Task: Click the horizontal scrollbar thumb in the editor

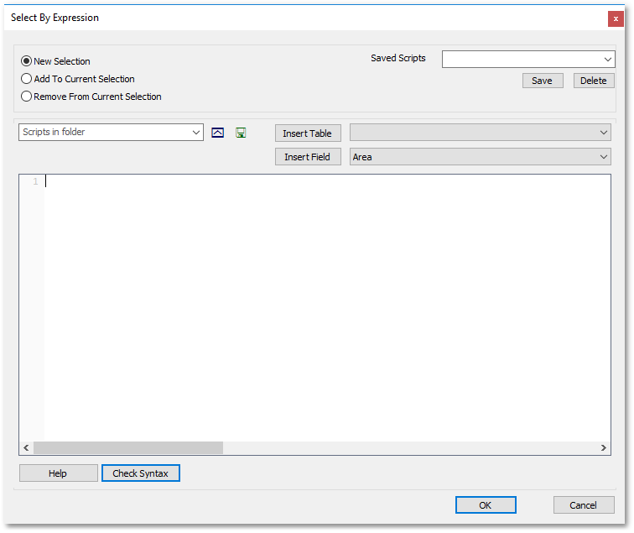Action: pos(128,447)
